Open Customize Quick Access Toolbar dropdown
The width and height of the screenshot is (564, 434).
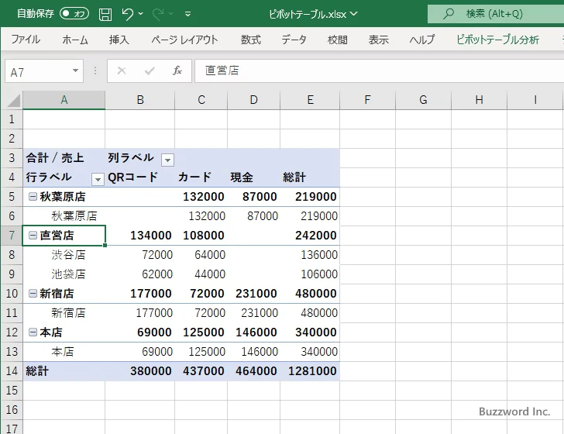187,14
